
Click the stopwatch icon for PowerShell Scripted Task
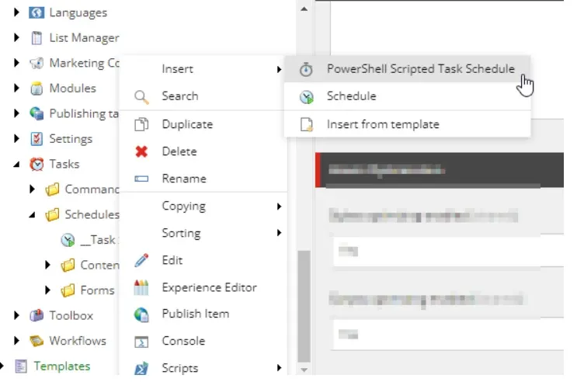point(306,69)
